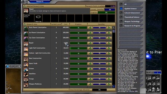
Task: Click the blue globe icon above minimap
Action: (7, 66)
